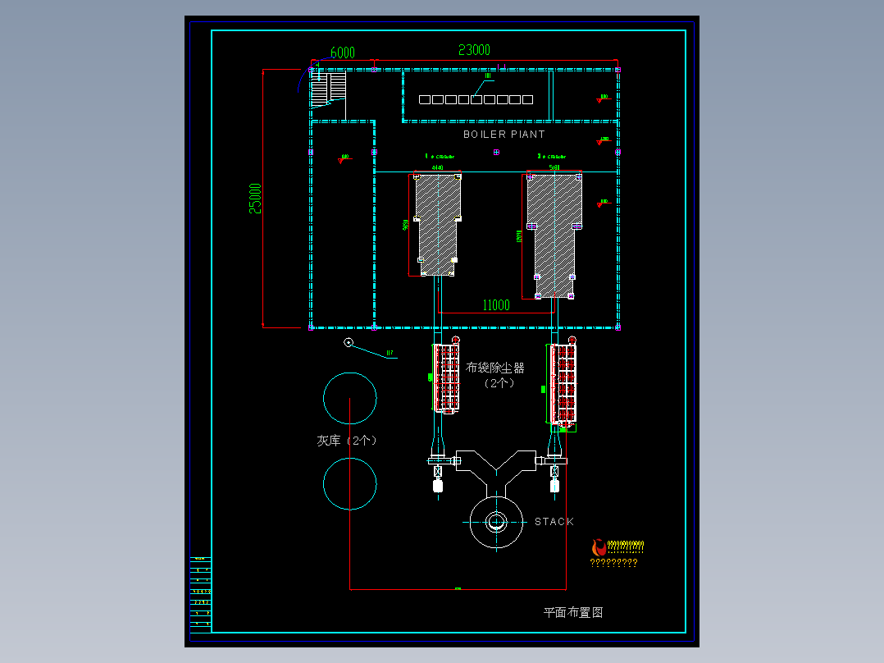The image size is (884, 663).
Task: Click the 23000 dimension value
Action: tap(474, 50)
